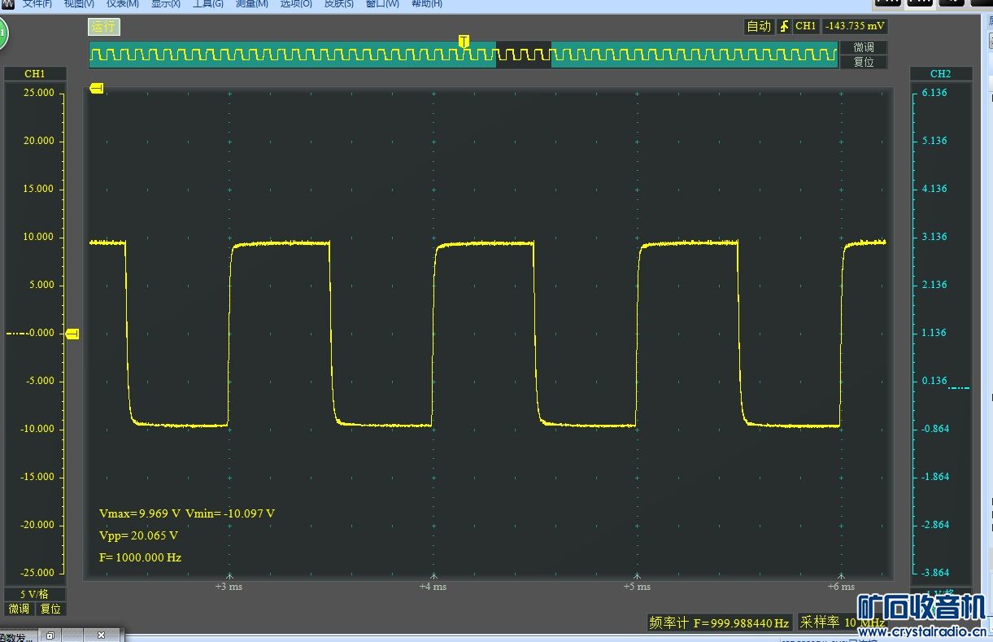993x642 pixels.
Task: Click the 采样率 sample rate display
Action: click(842, 622)
